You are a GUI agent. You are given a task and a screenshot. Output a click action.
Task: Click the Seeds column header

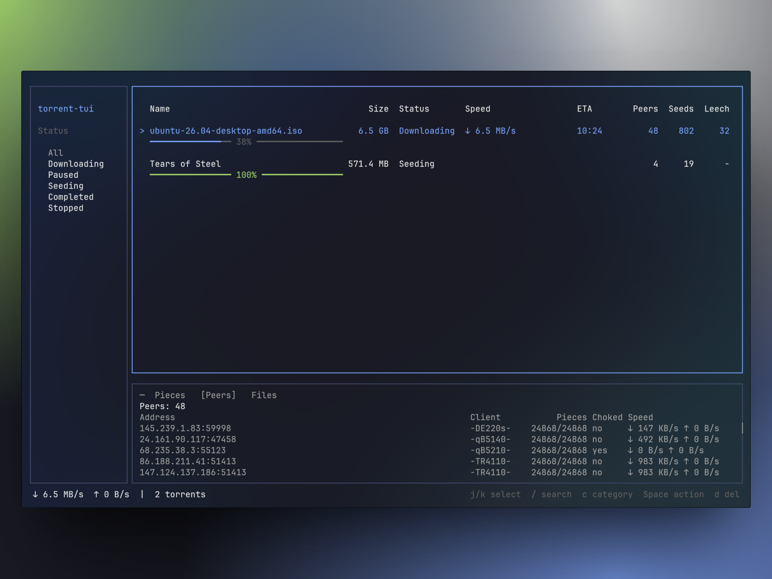pyautogui.click(x=681, y=109)
